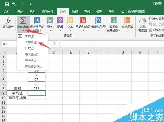Select cell labeled 求和
The width and height of the screenshot is (164, 122).
pyautogui.click(x=17, y=88)
